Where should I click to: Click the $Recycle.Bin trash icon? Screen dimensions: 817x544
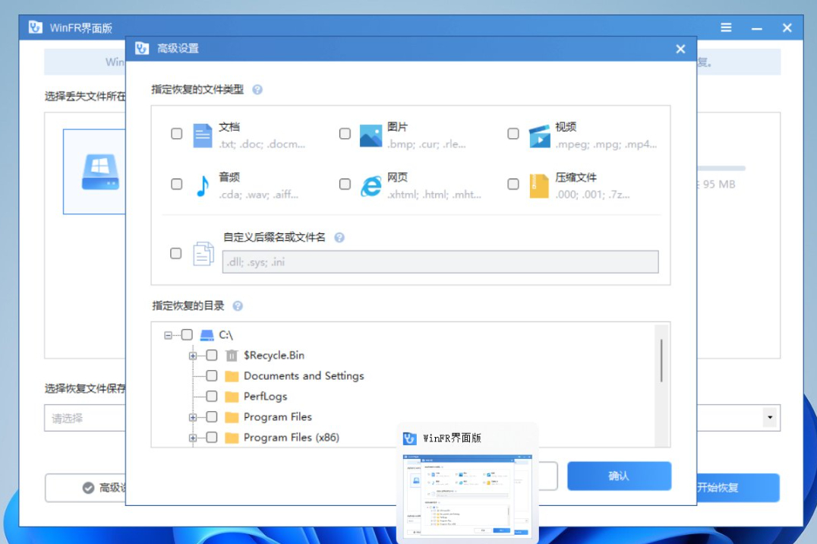coord(232,356)
